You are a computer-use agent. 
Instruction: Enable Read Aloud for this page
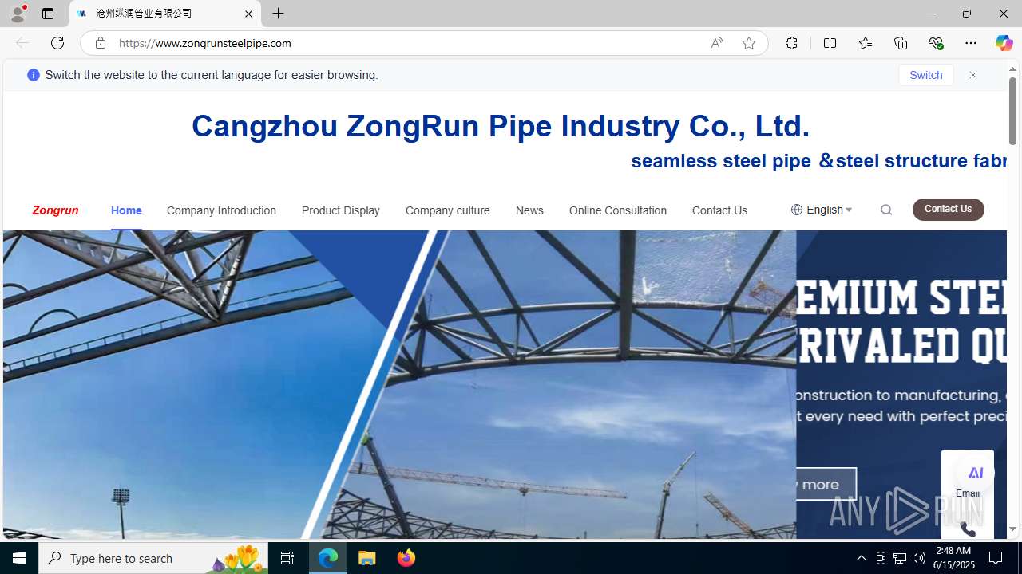click(717, 43)
